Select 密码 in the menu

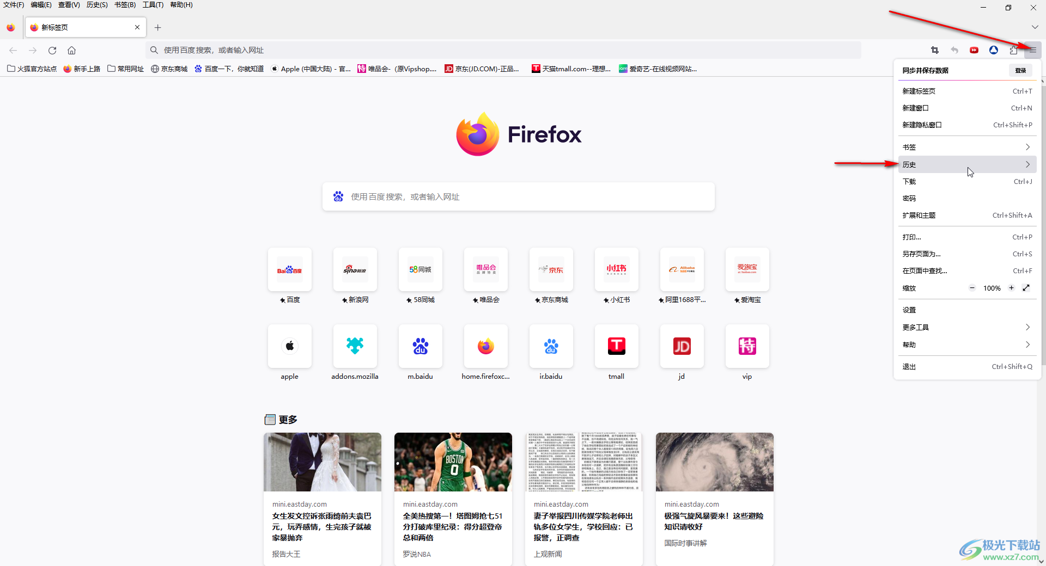tap(967, 198)
